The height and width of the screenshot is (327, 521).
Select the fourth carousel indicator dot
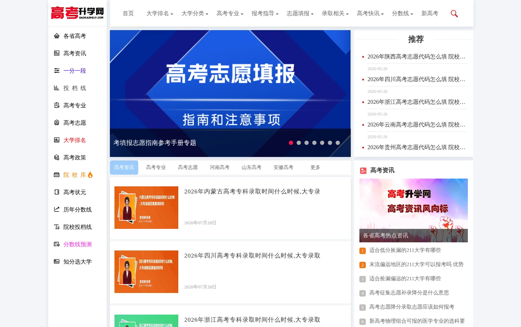[314, 143]
